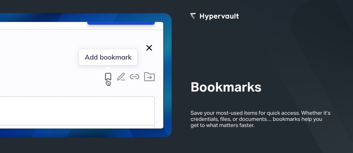Click the Hypervault logo icon
The height and width of the screenshot is (153, 353).
193,16
